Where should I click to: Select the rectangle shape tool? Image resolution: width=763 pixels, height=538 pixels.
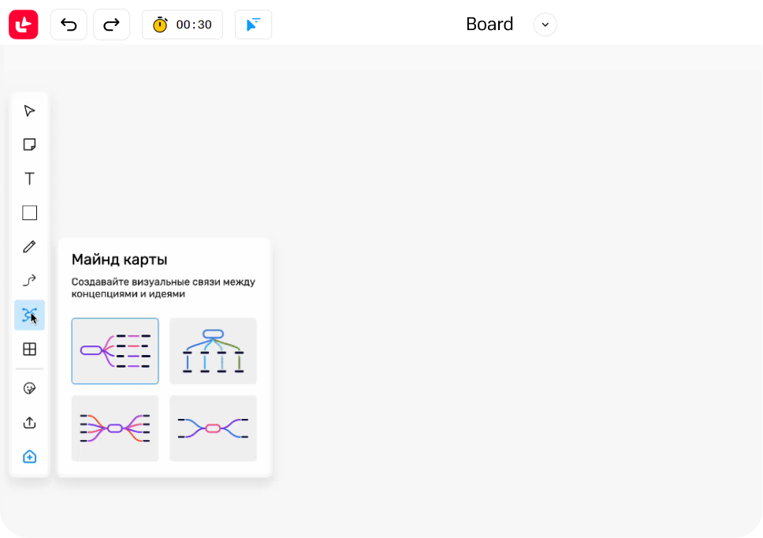click(29, 213)
